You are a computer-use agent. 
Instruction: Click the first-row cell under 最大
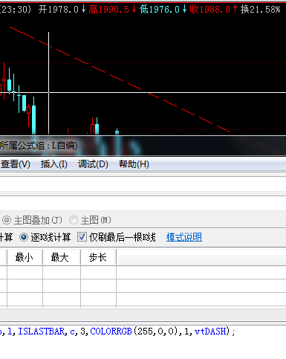[x=62, y=272]
